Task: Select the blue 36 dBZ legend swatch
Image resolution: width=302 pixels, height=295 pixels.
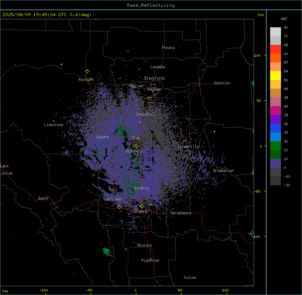Action: tap(275, 128)
